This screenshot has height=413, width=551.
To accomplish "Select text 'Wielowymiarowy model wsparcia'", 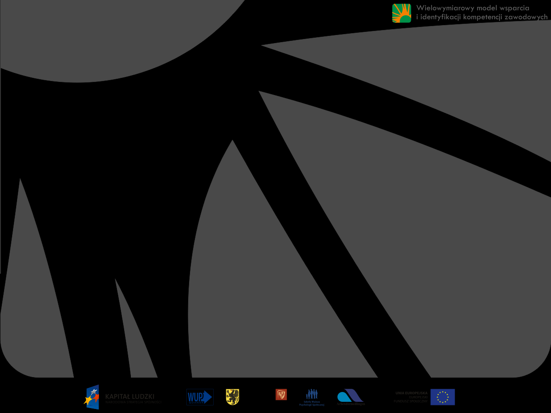I will [473, 8].
